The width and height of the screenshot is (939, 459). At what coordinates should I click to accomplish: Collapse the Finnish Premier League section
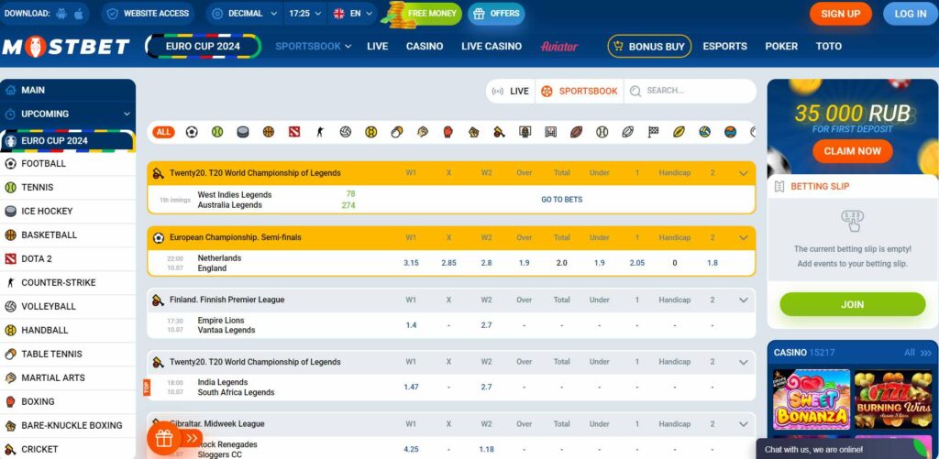point(743,300)
